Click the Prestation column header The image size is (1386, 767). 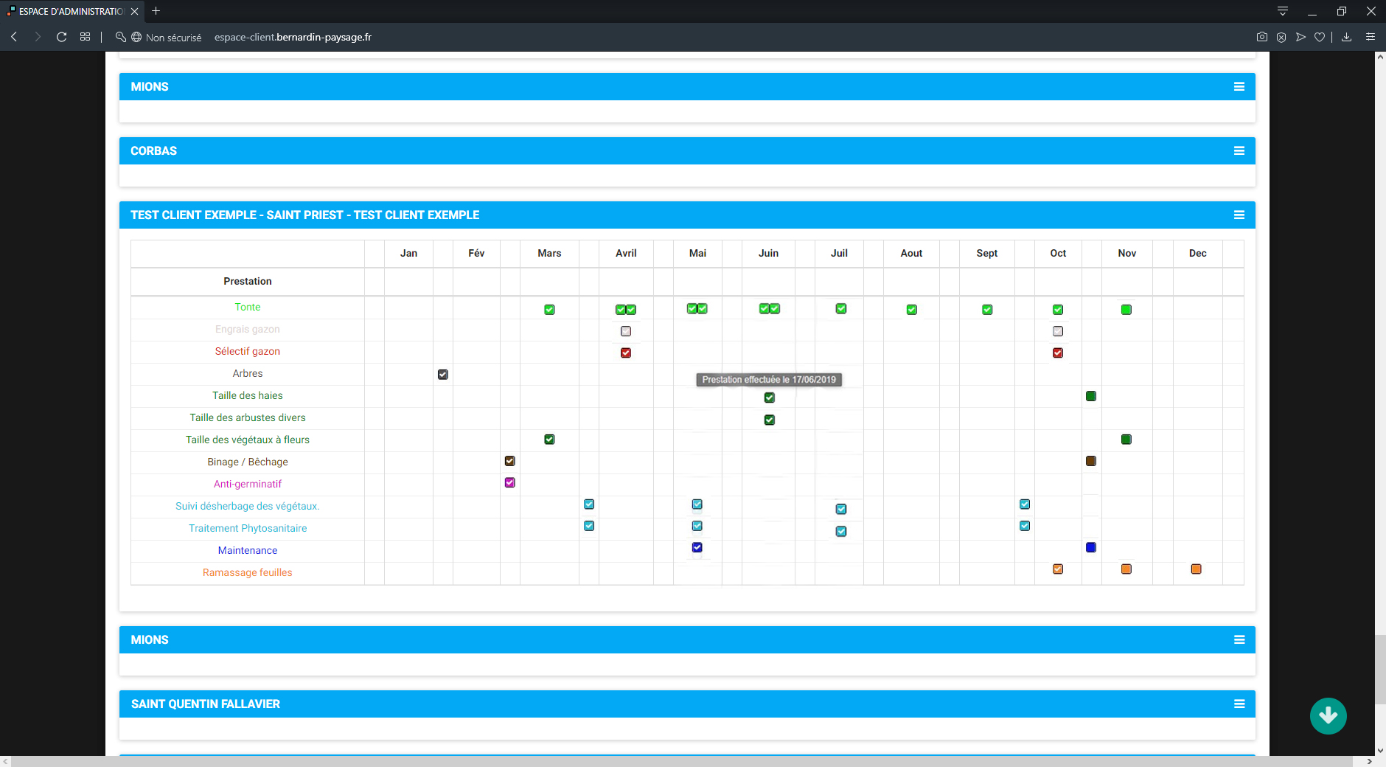click(x=248, y=281)
